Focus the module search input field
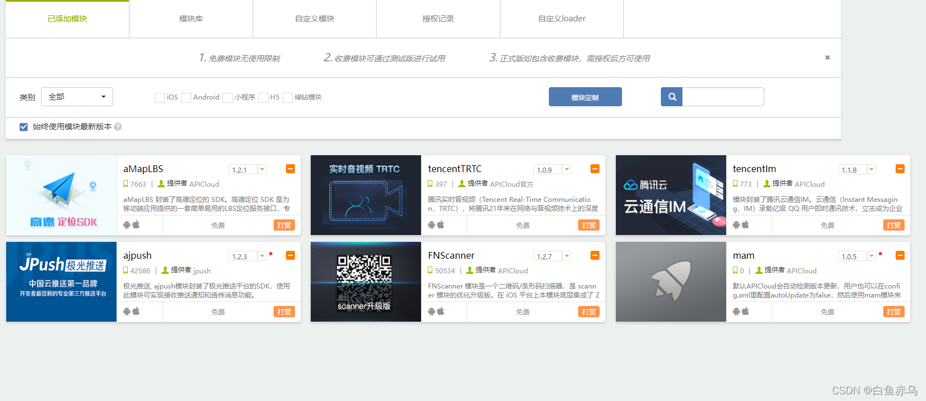This screenshot has width=926, height=401. click(x=723, y=97)
